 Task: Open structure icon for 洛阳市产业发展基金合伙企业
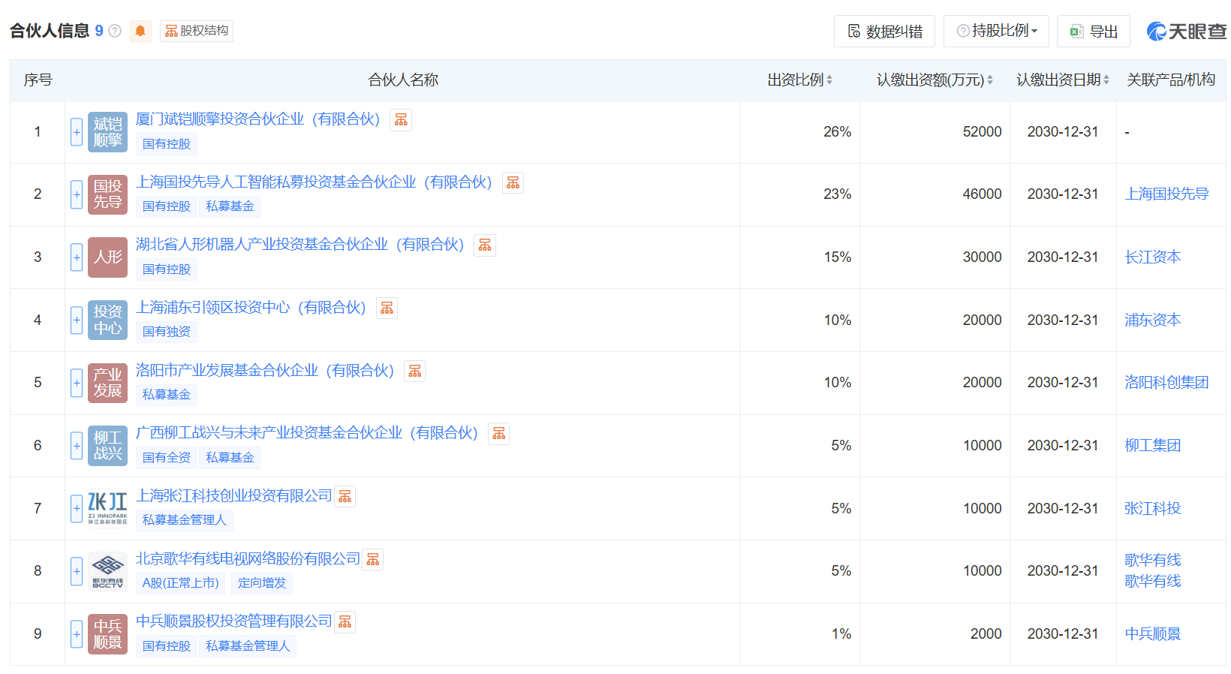tap(415, 372)
